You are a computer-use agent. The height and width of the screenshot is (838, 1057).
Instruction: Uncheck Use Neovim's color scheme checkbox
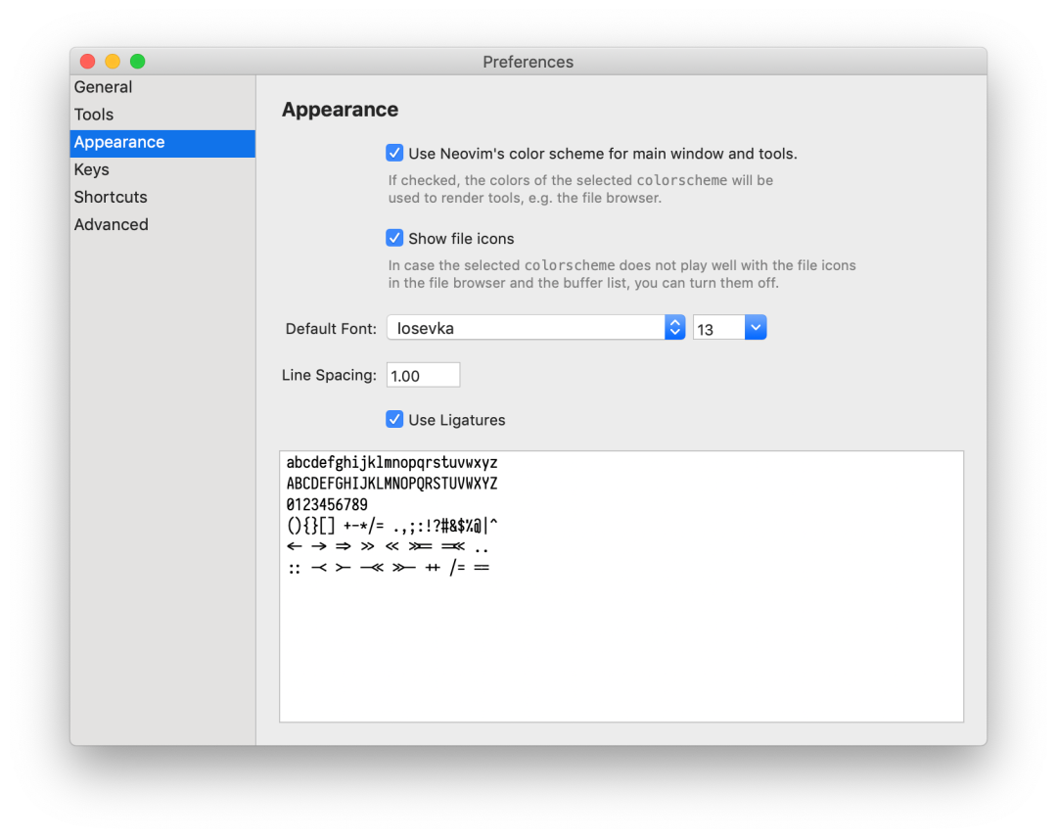coord(394,153)
